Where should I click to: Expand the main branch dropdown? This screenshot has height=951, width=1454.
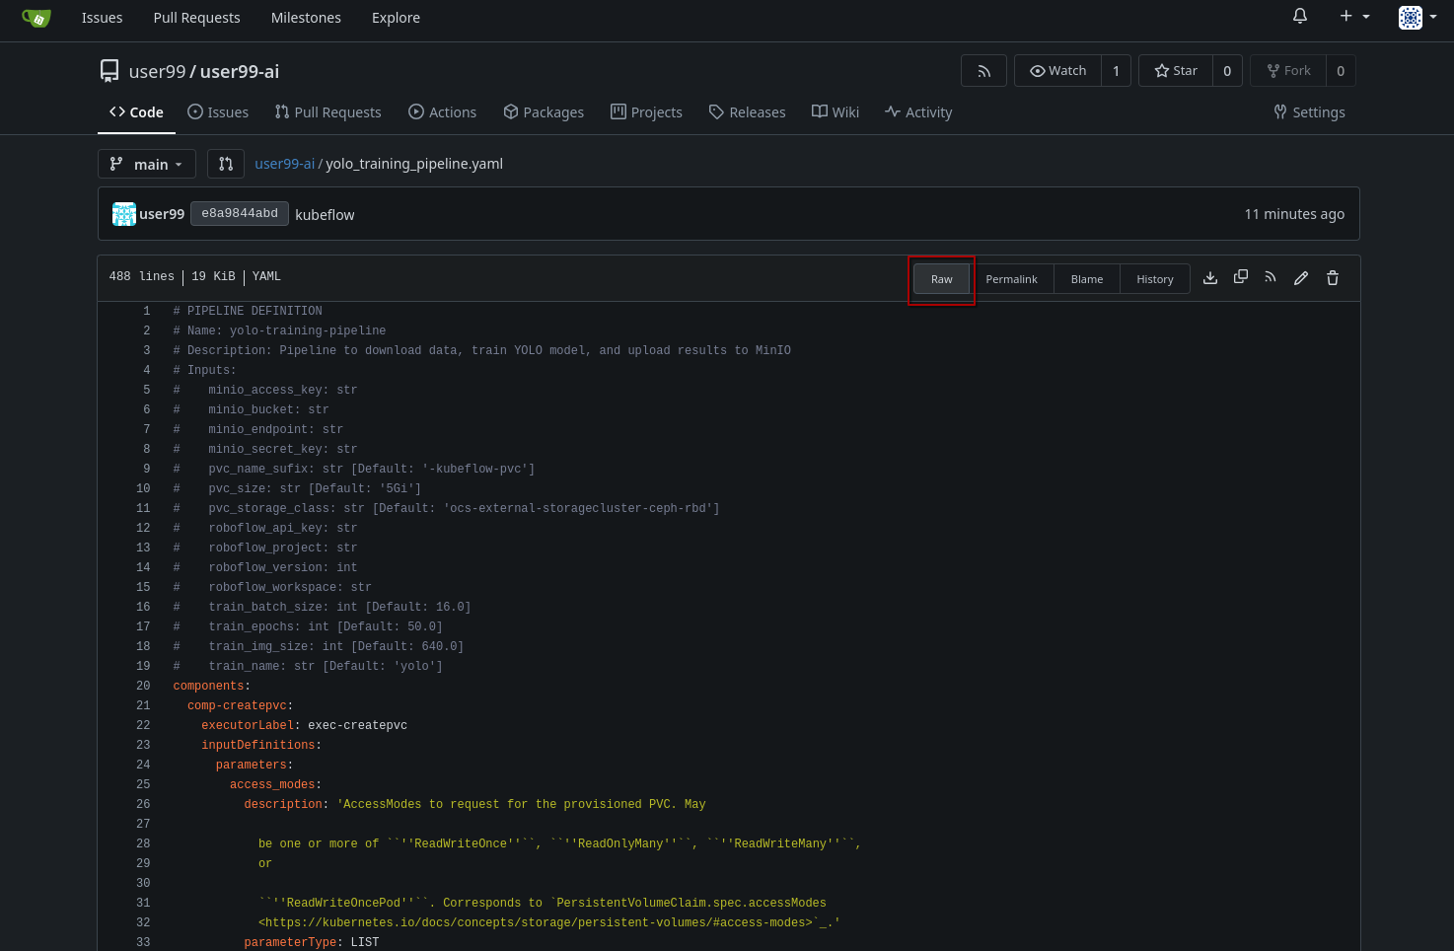click(x=147, y=164)
